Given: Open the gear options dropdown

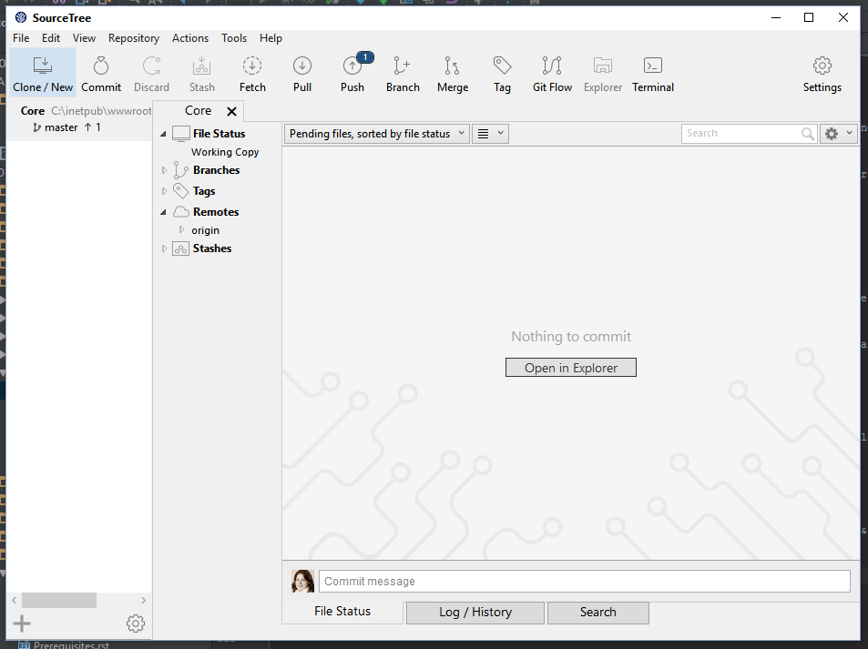Looking at the screenshot, I should pyautogui.click(x=839, y=133).
